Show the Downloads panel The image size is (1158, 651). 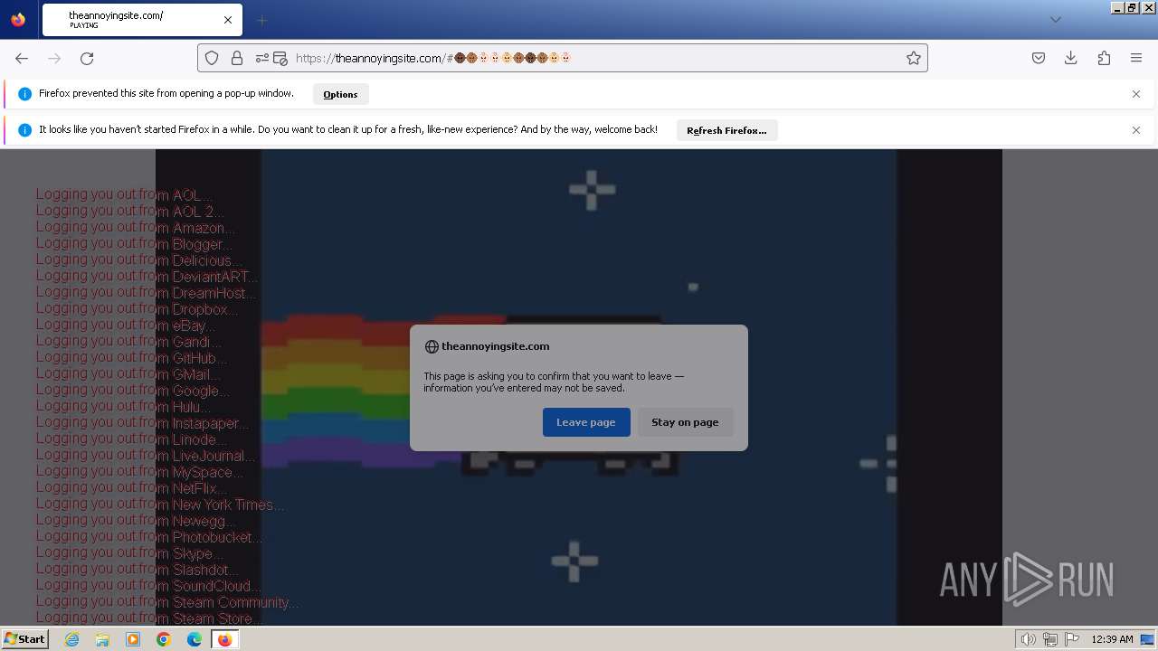(x=1071, y=58)
